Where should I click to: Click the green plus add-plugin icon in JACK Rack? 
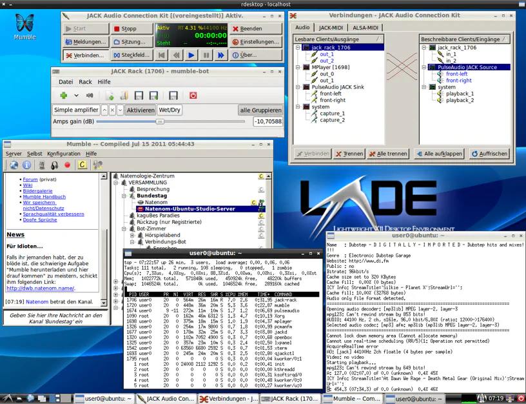pos(63,96)
